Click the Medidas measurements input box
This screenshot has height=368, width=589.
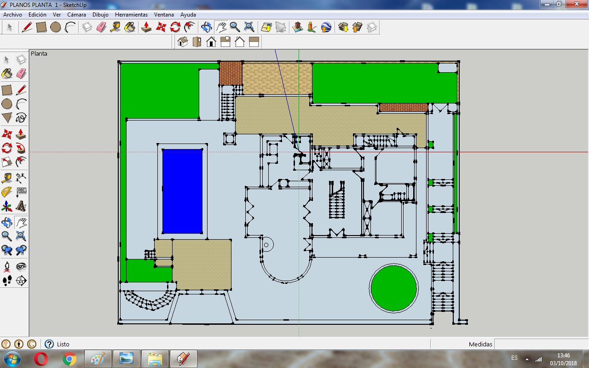point(541,344)
